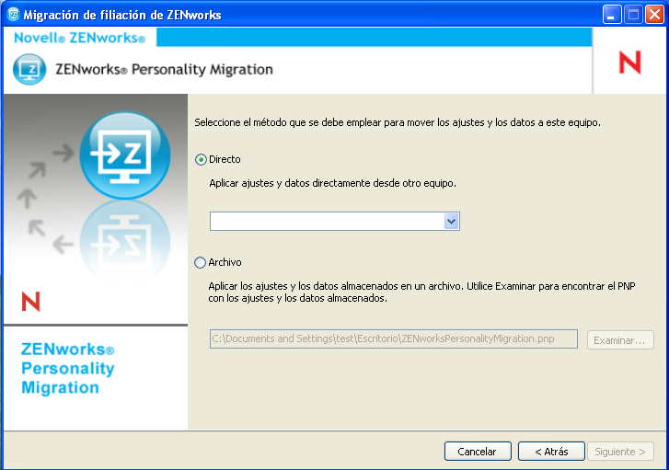Click the 'Novell ZENworks' header text
Image resolution: width=669 pixels, height=470 pixels.
click(80, 38)
